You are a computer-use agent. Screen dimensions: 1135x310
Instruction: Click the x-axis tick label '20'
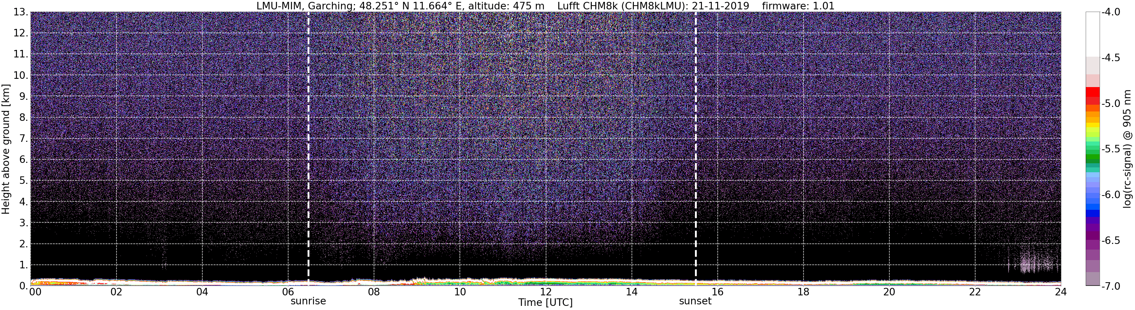(890, 292)
